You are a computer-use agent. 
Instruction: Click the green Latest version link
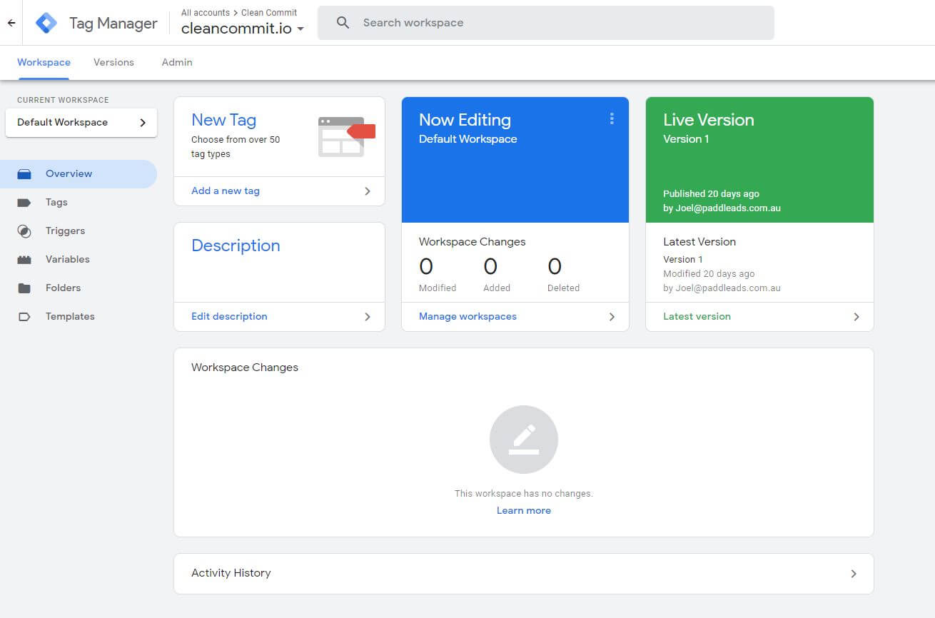[697, 317]
